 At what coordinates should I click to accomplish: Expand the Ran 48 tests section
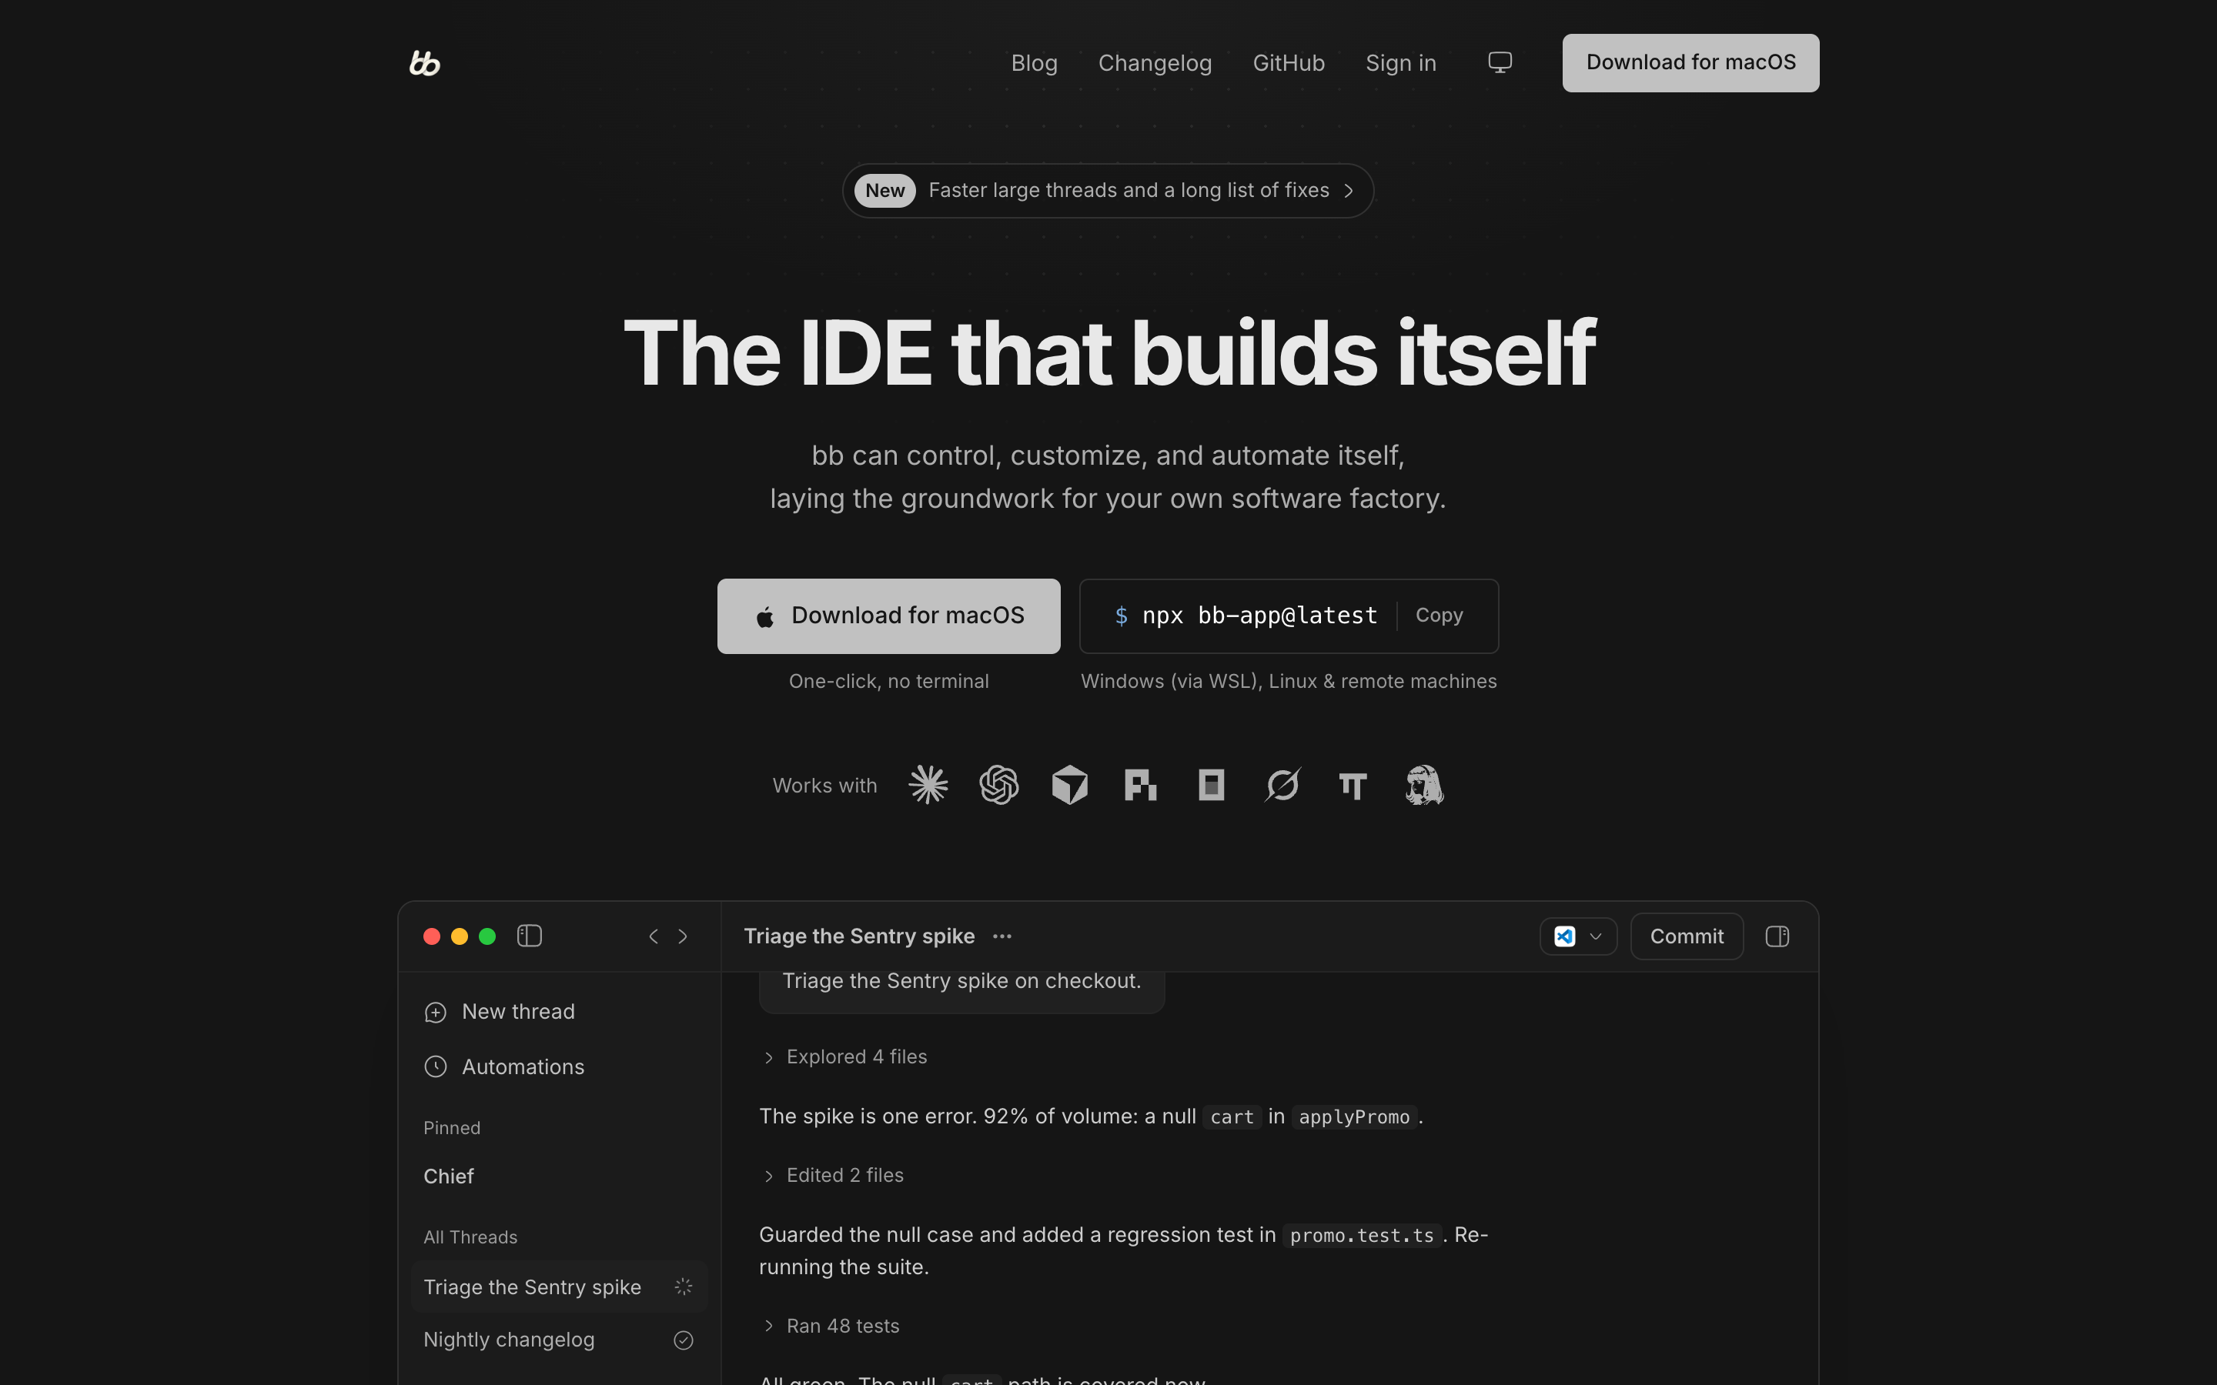831,1327
